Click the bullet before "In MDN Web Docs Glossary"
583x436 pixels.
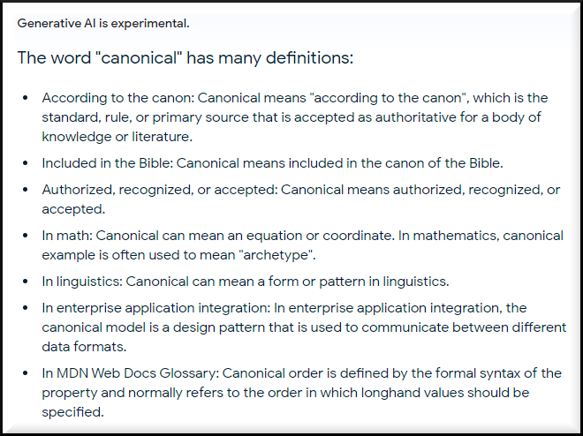[x=24, y=373]
